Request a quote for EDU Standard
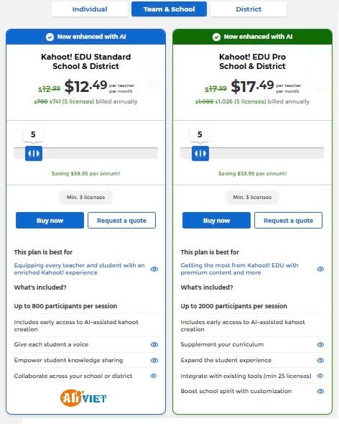 pyautogui.click(x=121, y=221)
